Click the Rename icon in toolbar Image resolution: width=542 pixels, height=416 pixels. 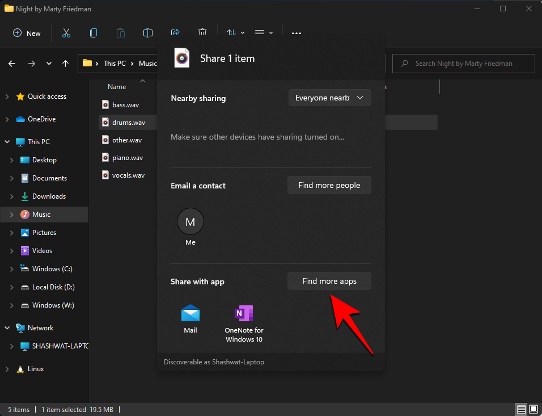pyautogui.click(x=148, y=33)
